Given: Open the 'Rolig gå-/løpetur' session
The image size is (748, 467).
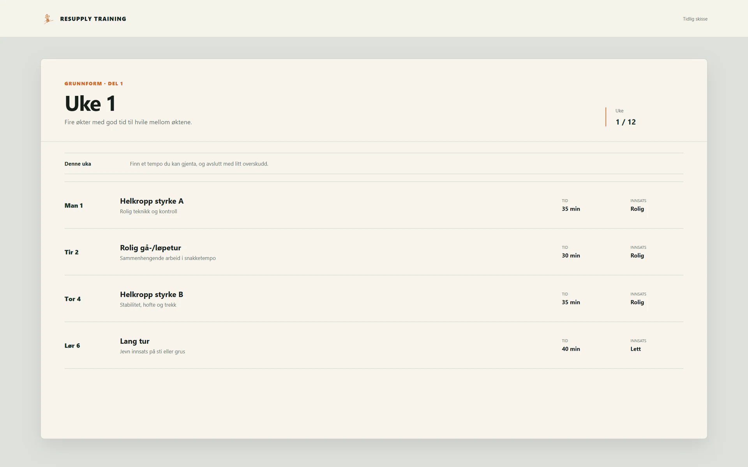Looking at the screenshot, I should 150,248.
